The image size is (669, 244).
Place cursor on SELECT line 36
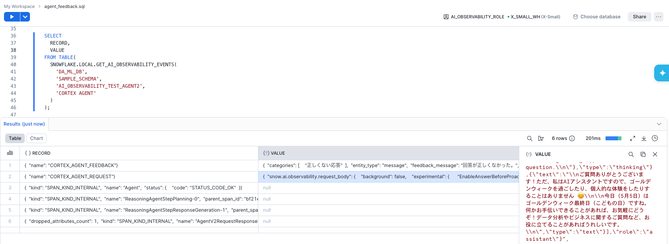tap(53, 36)
